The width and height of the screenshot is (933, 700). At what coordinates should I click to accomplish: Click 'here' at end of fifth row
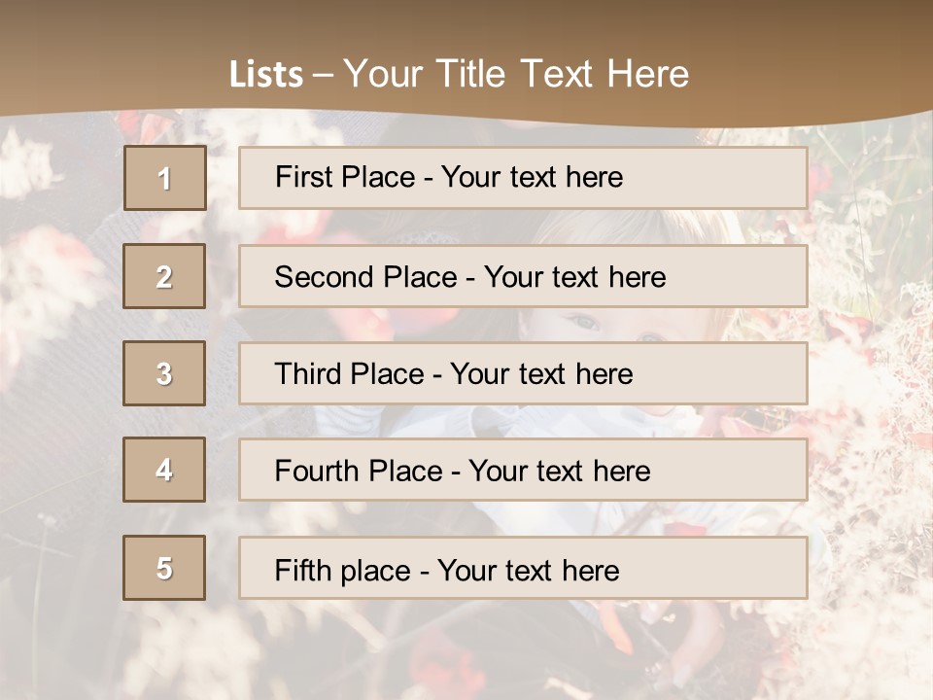click(x=590, y=570)
